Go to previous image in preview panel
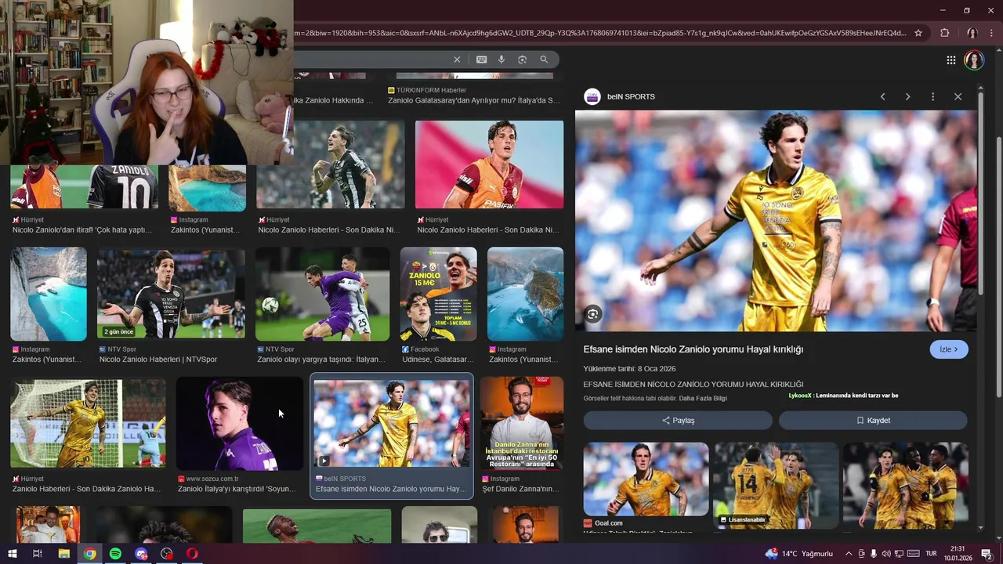This screenshot has width=1003, height=564. [x=882, y=96]
